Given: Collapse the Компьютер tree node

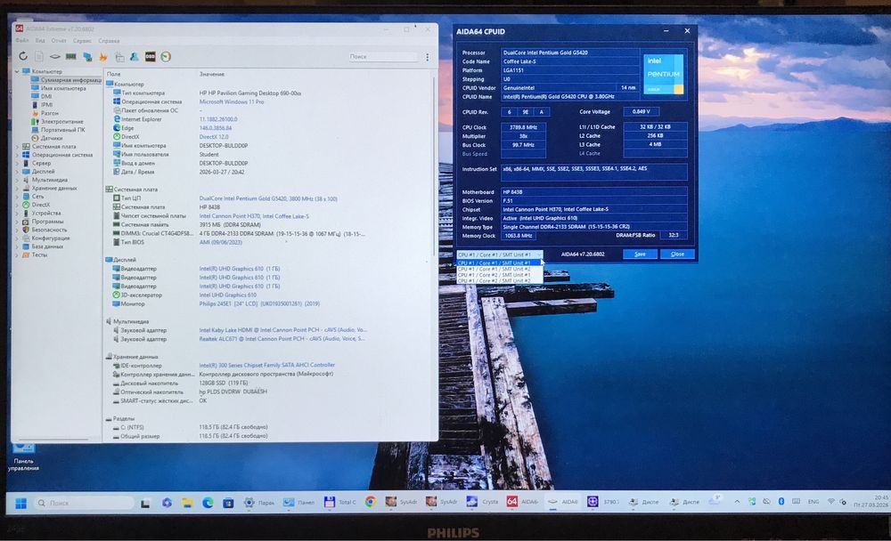Looking at the screenshot, I should point(17,71).
